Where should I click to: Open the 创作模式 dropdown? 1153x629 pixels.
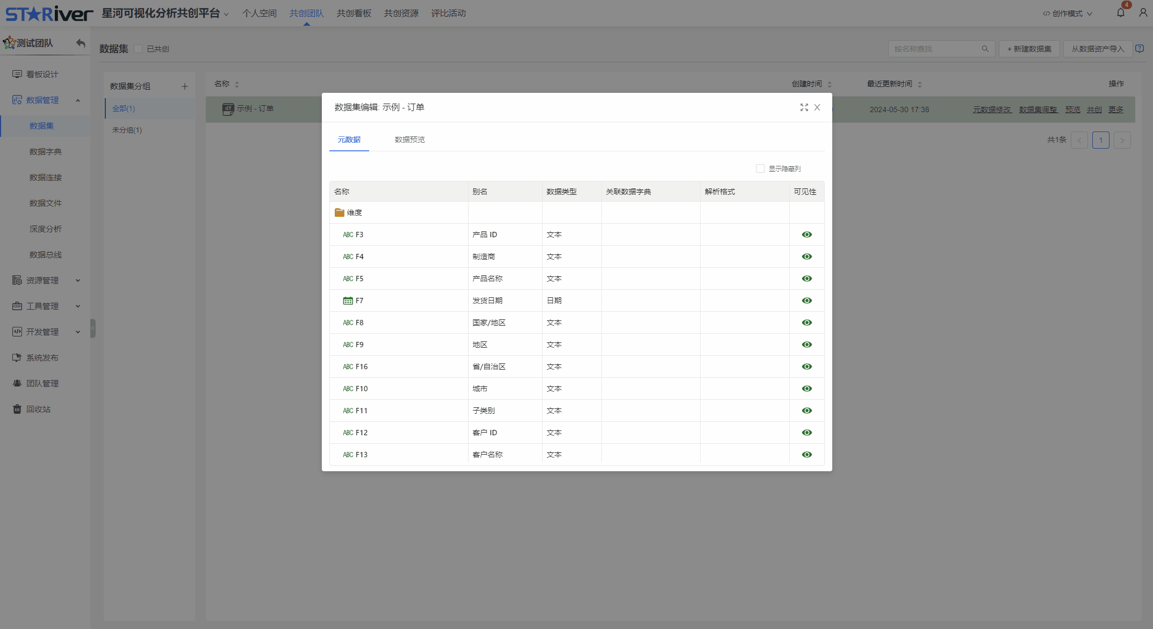1067,13
